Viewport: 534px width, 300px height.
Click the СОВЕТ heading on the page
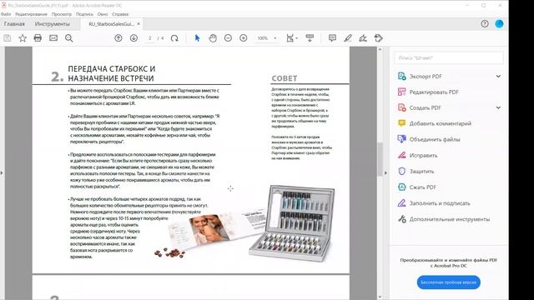(285, 78)
